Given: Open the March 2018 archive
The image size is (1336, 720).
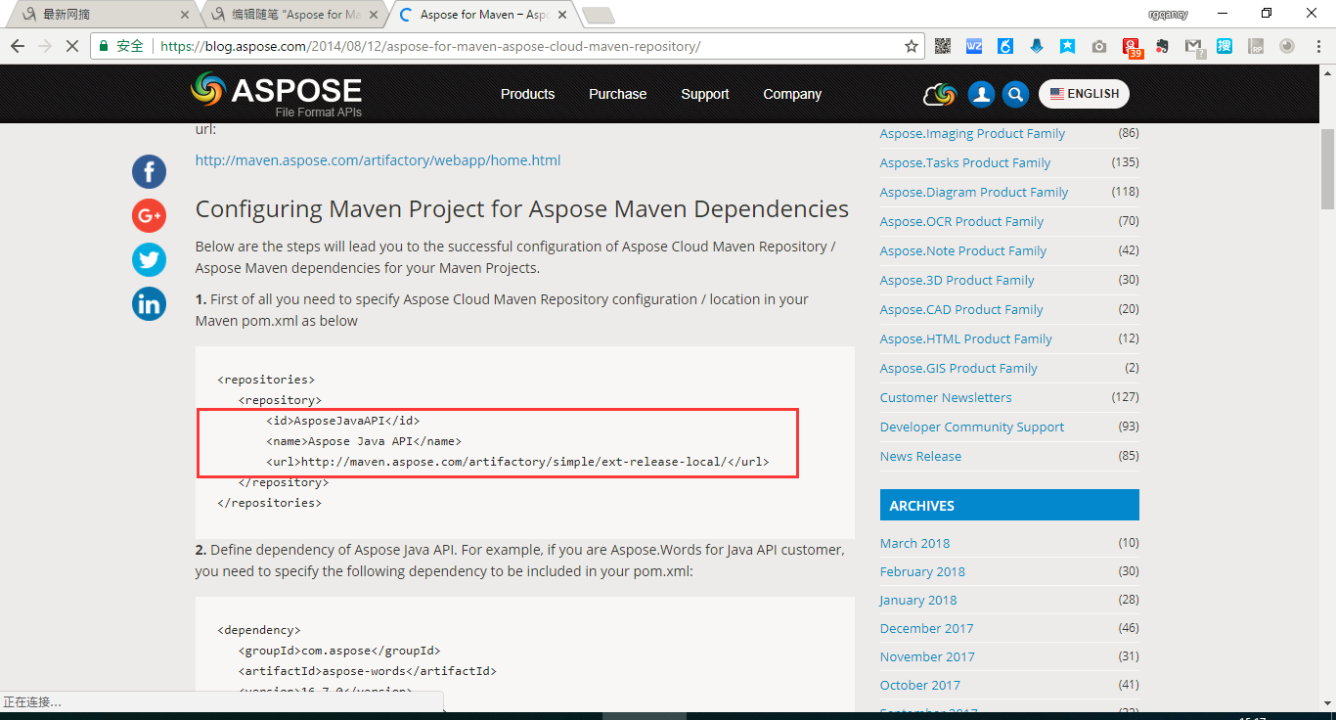Looking at the screenshot, I should pos(914,543).
